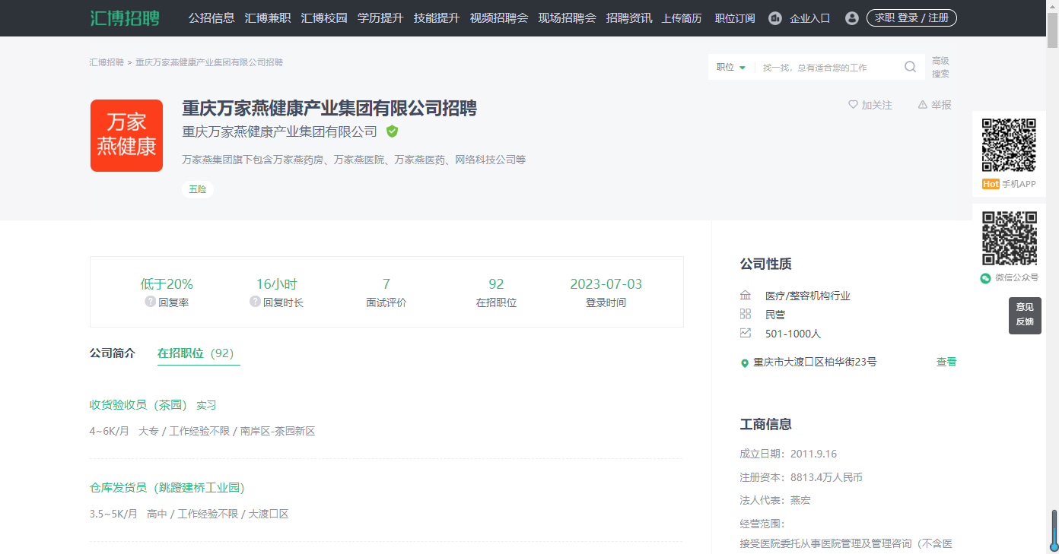Click the 实习 tag on 收货验收员

click(x=206, y=405)
